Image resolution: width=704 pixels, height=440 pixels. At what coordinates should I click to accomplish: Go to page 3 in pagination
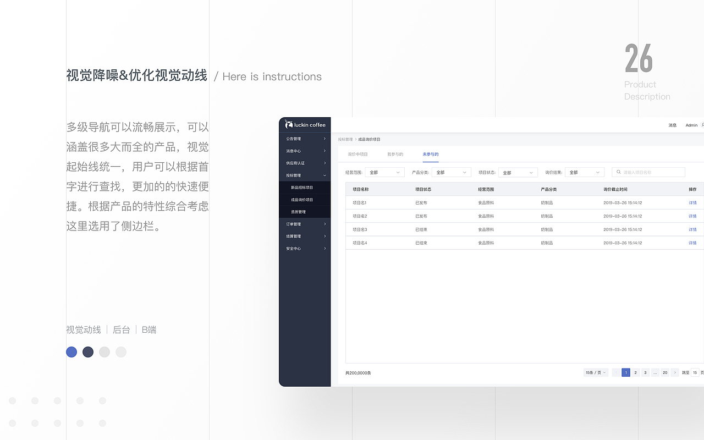[x=645, y=372]
